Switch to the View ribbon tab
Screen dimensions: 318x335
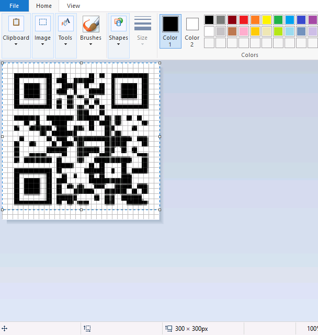point(73,6)
